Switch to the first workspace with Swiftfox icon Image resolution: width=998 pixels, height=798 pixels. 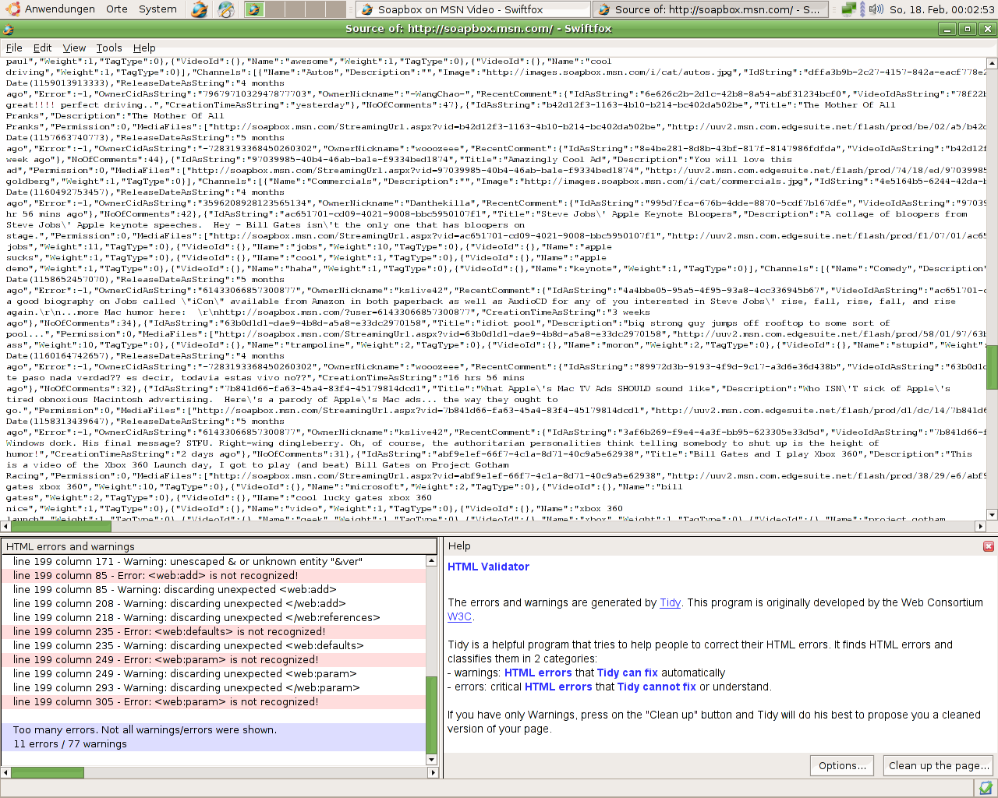(254, 9)
